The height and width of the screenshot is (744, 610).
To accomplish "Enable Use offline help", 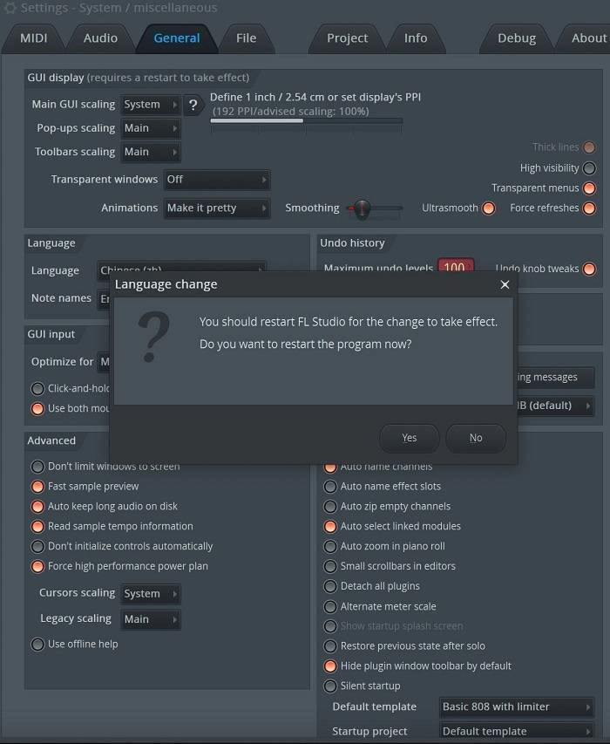I will click(37, 644).
